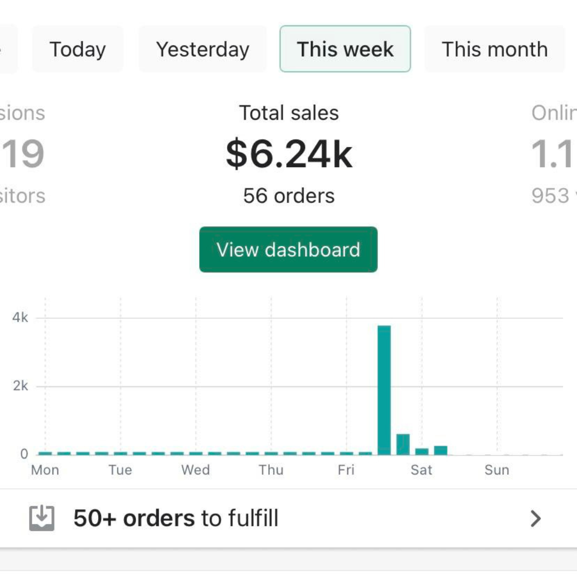Select the Today tab

77,49
